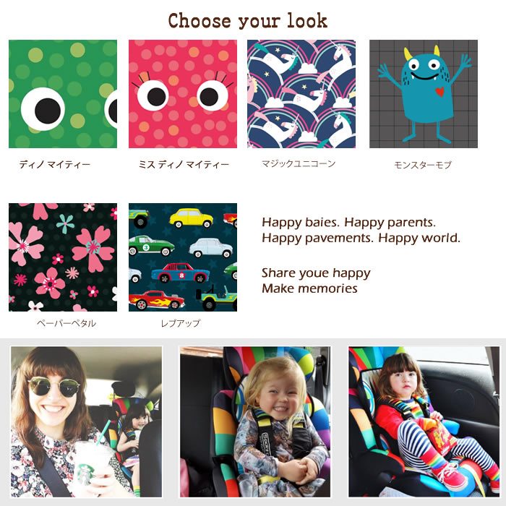Open photo of child in striped leggings
The height and width of the screenshot is (506, 506).
[x=424, y=421]
